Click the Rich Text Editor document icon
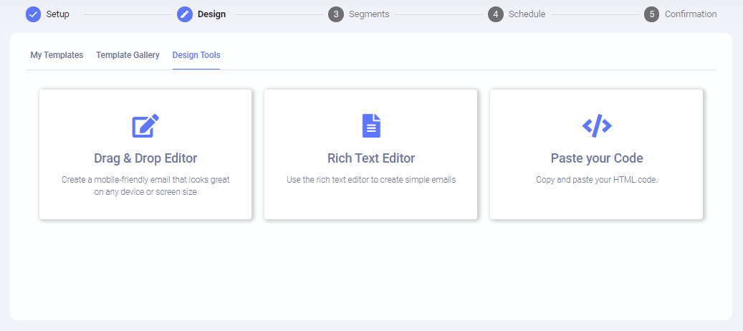The image size is (743, 331). click(x=371, y=126)
